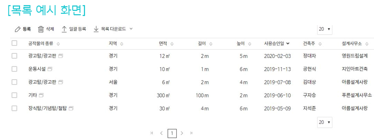
Task: Open detail window icon next to 운동시설
Action: tap(50, 69)
